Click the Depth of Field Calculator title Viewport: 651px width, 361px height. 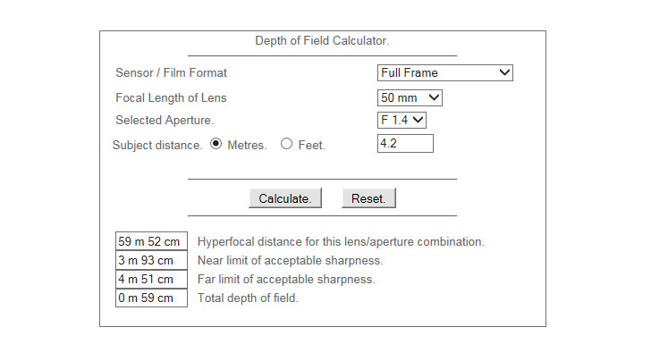(322, 41)
